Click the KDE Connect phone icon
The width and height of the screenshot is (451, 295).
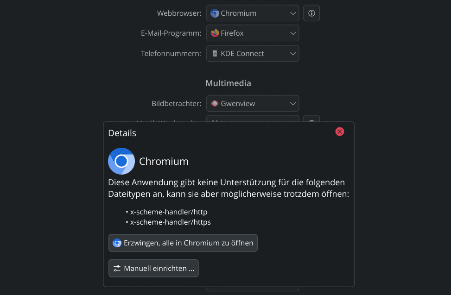(x=215, y=53)
